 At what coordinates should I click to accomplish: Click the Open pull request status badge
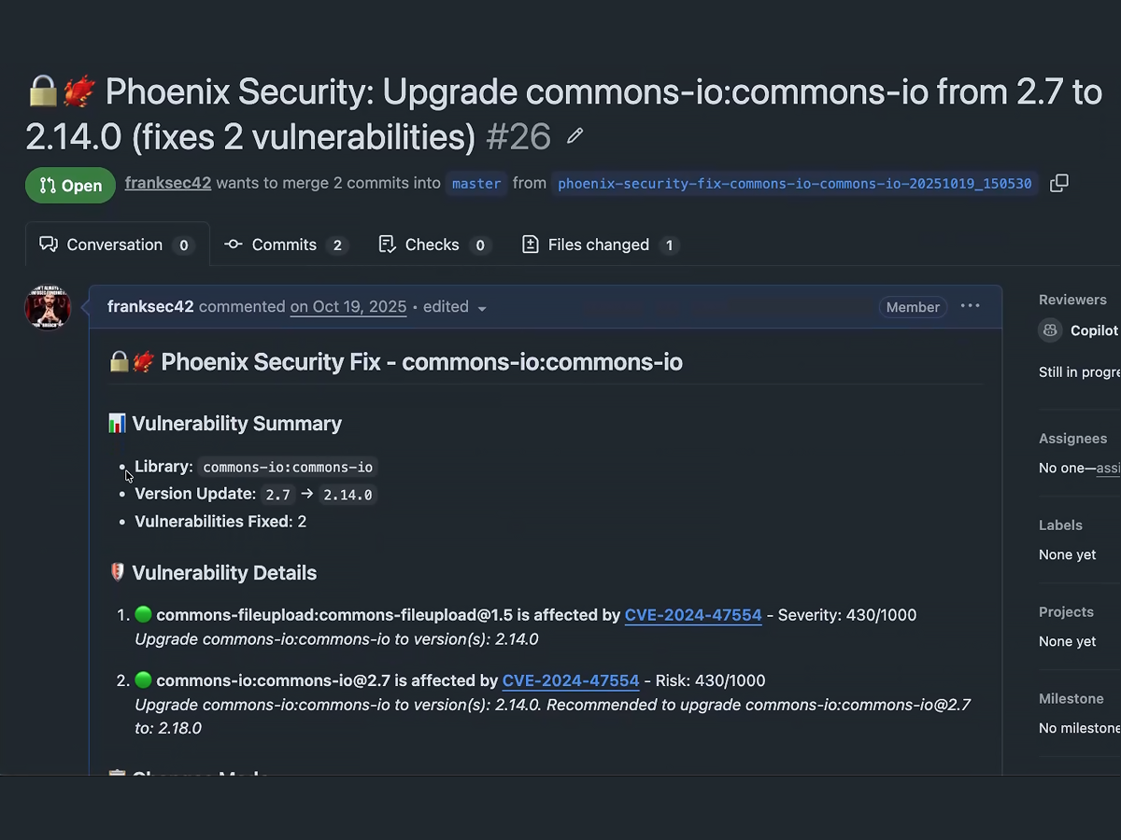[71, 185]
